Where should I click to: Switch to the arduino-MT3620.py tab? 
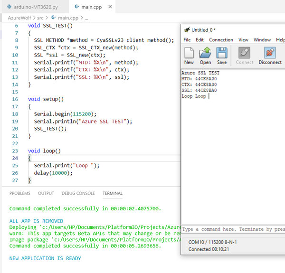tap(36, 7)
